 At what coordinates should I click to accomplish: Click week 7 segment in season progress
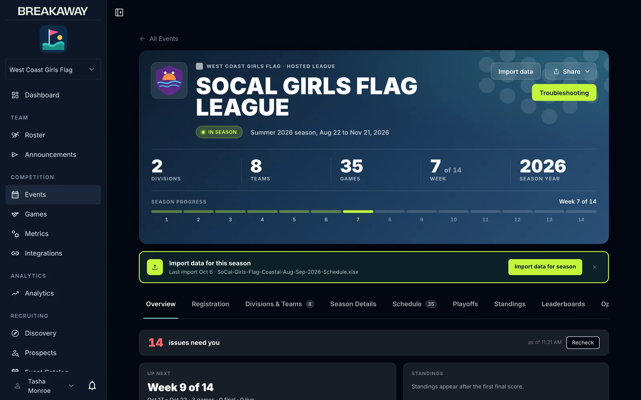(358, 212)
